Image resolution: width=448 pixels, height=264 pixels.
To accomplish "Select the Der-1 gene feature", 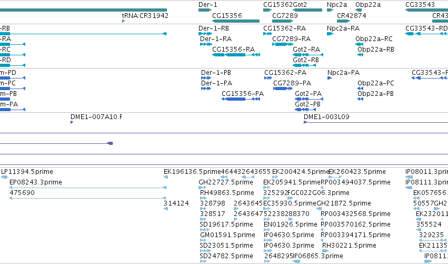I will (205, 10).
